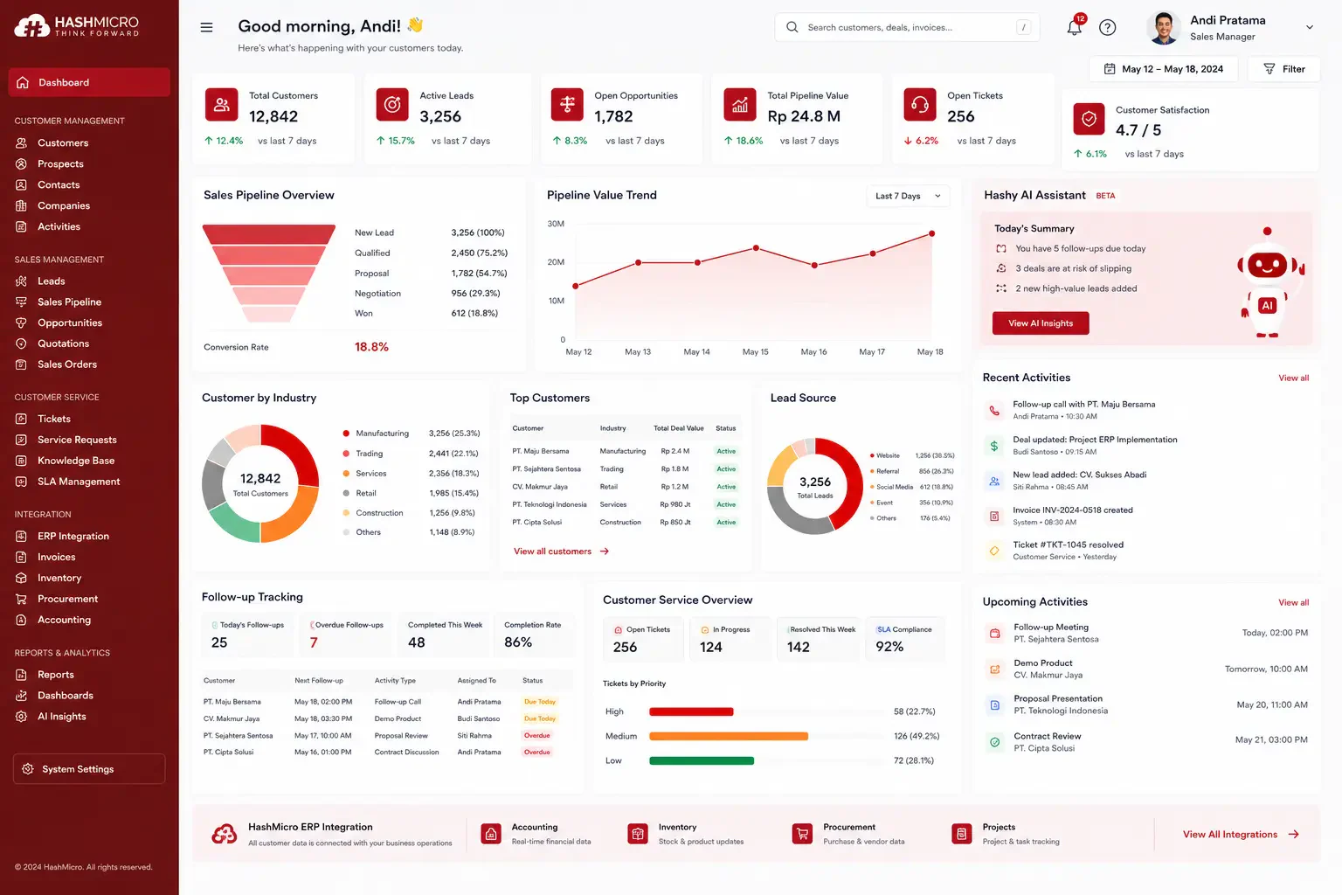The height and width of the screenshot is (895, 1342).
Task: Click the Active status for PT. Teknologi Indonesia
Action: pos(726,504)
